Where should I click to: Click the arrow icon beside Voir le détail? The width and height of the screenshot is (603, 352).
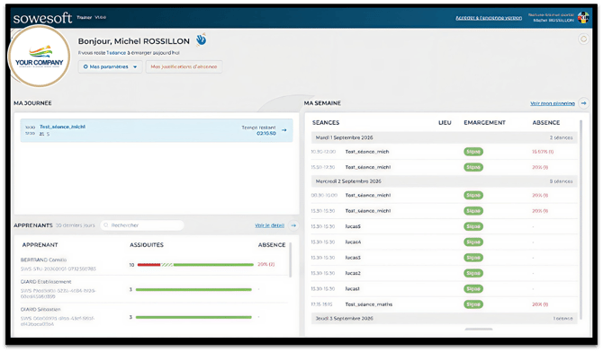[293, 225]
